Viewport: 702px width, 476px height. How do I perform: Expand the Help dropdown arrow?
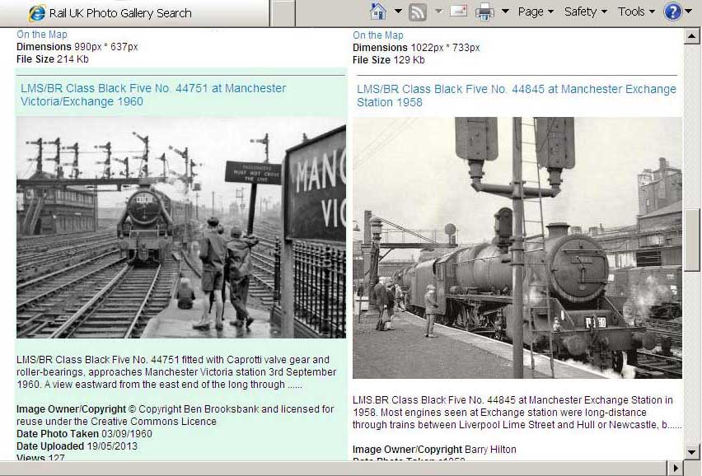[689, 12]
